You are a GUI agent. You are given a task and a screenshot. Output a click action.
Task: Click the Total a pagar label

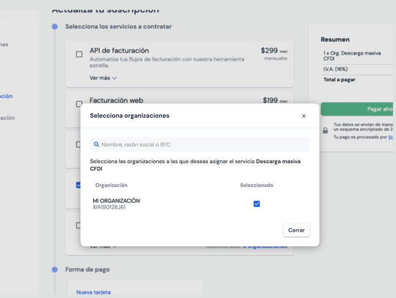(x=340, y=80)
